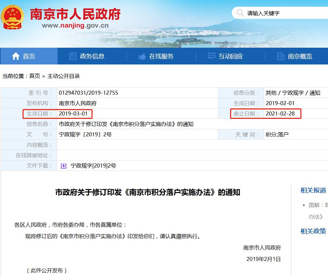
Task: Open the 图解 related report link
Action: pyautogui.click(x=318, y=211)
